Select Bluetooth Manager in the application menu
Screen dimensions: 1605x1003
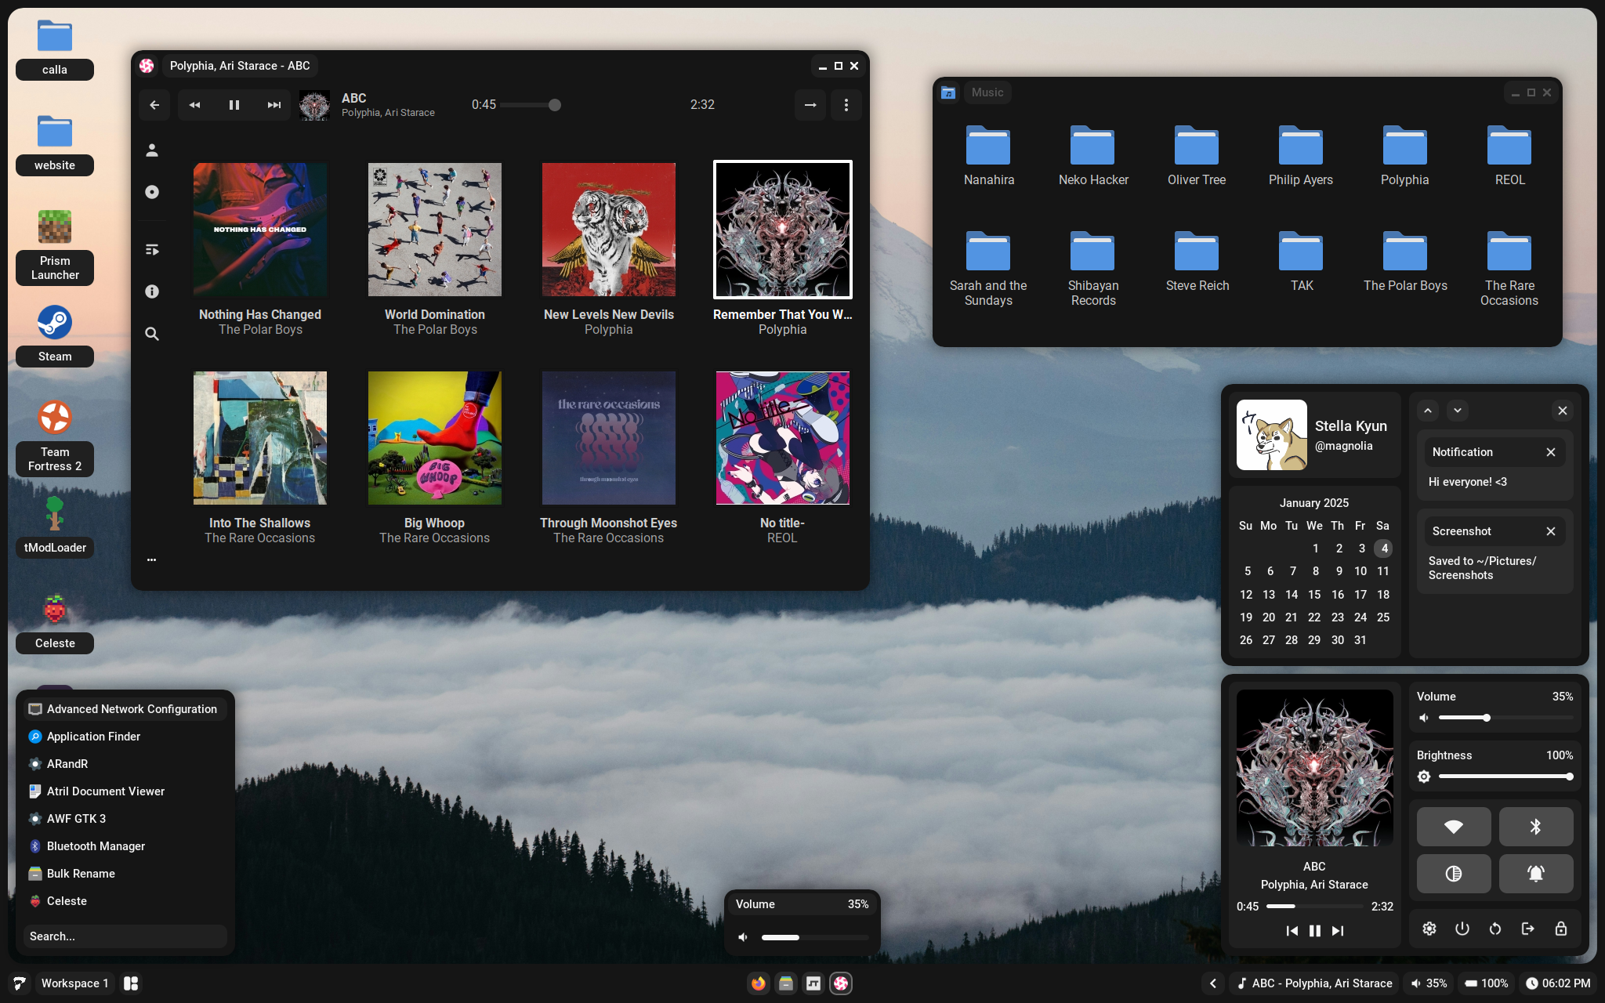coord(96,846)
